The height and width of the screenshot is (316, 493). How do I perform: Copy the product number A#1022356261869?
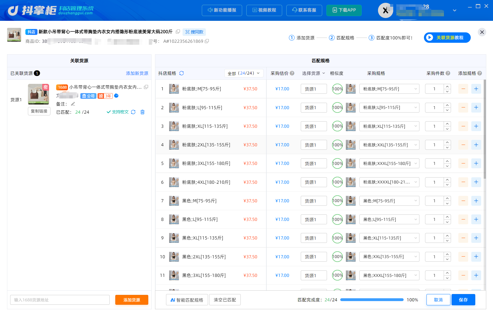207,41
